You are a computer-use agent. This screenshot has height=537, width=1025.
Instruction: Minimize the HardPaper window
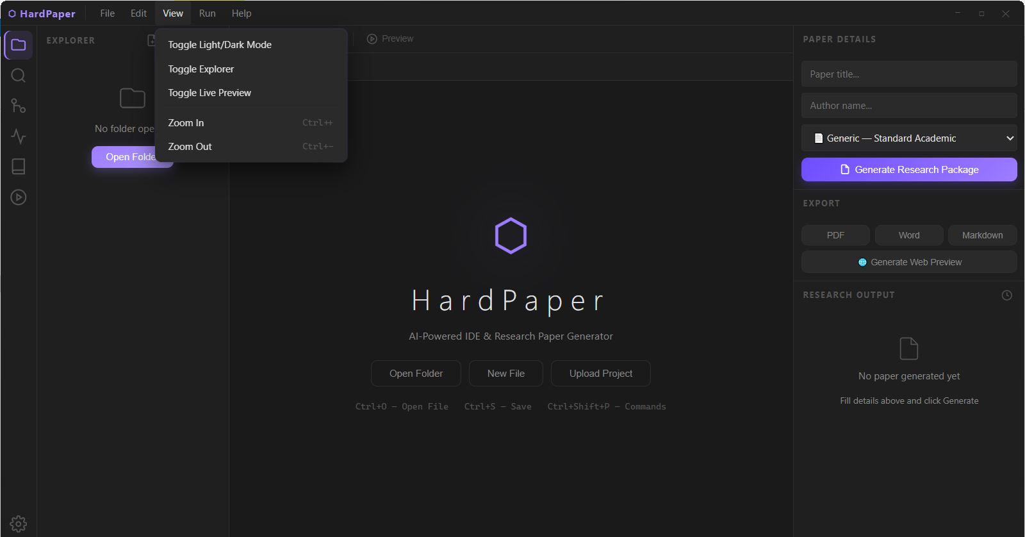pos(958,13)
